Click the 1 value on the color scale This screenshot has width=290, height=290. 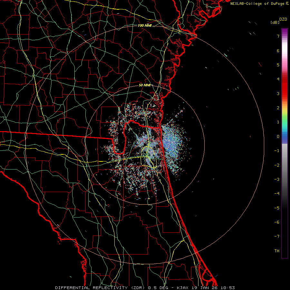click(x=278, y=122)
